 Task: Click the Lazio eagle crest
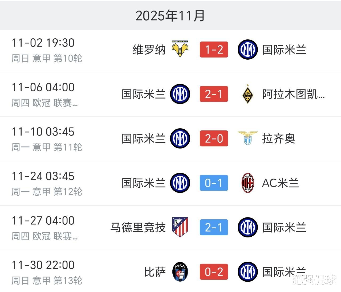click(x=247, y=138)
